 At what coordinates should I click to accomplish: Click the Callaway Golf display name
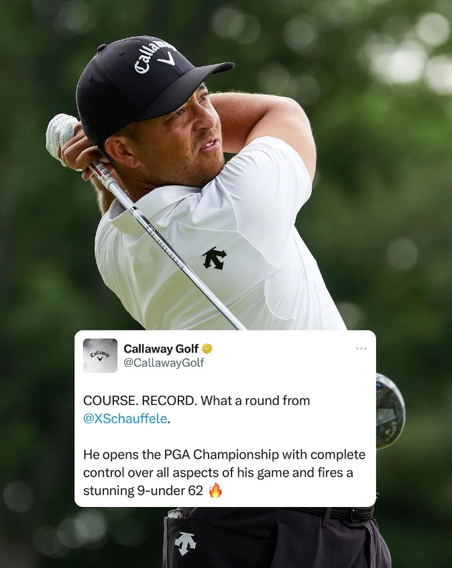click(x=161, y=349)
